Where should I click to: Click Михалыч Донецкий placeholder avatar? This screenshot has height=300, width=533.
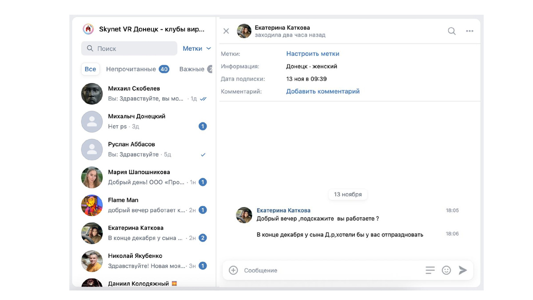coord(92,122)
